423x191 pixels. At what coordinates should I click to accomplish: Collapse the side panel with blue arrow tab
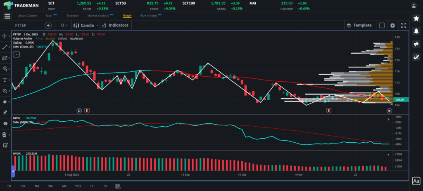click(13, 170)
